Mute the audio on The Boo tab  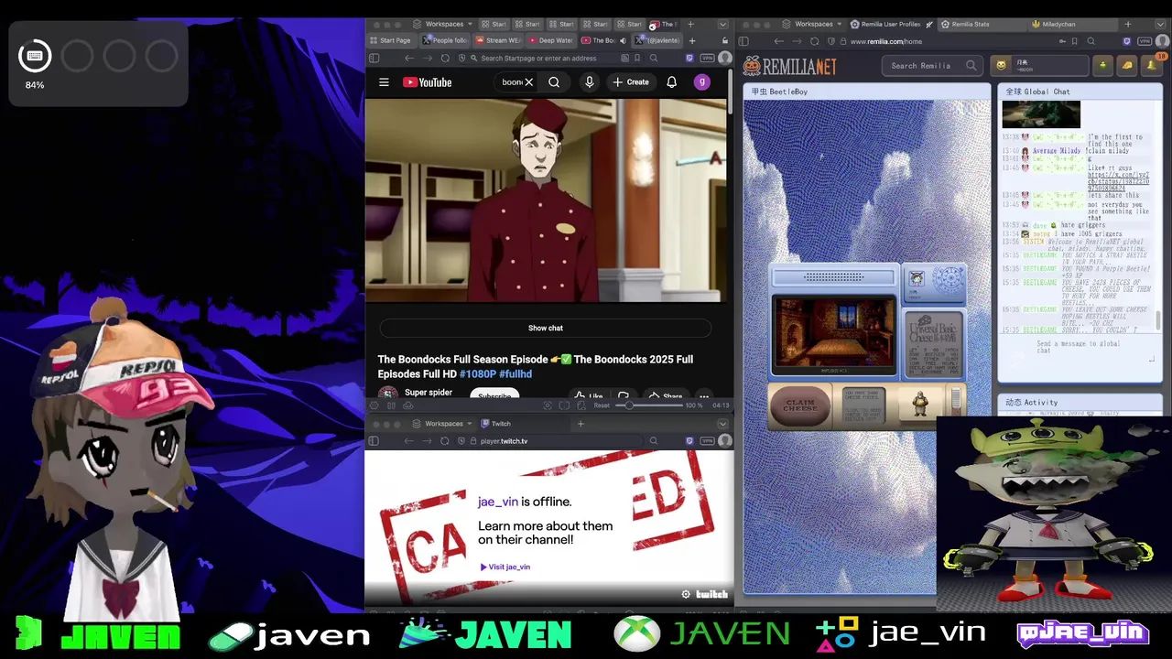(623, 40)
